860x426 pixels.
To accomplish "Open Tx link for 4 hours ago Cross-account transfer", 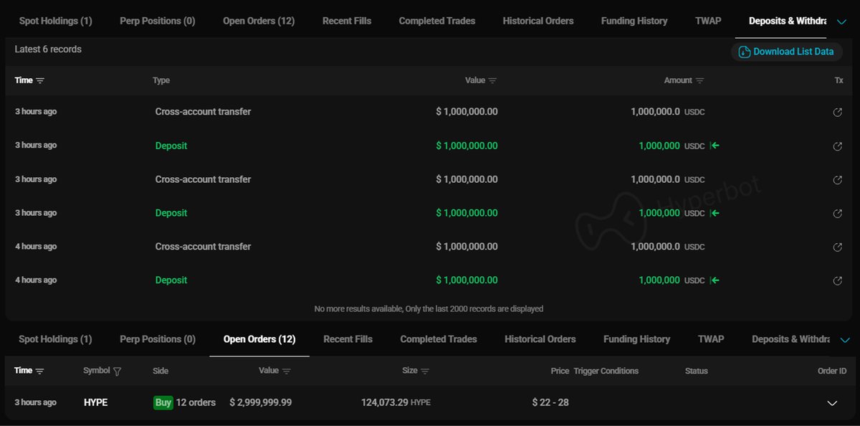I will pos(837,247).
